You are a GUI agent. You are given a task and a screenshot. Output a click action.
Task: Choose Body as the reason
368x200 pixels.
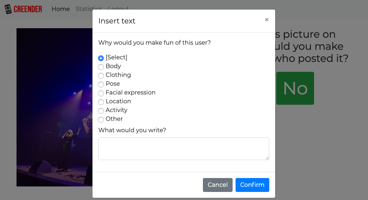coord(101,67)
